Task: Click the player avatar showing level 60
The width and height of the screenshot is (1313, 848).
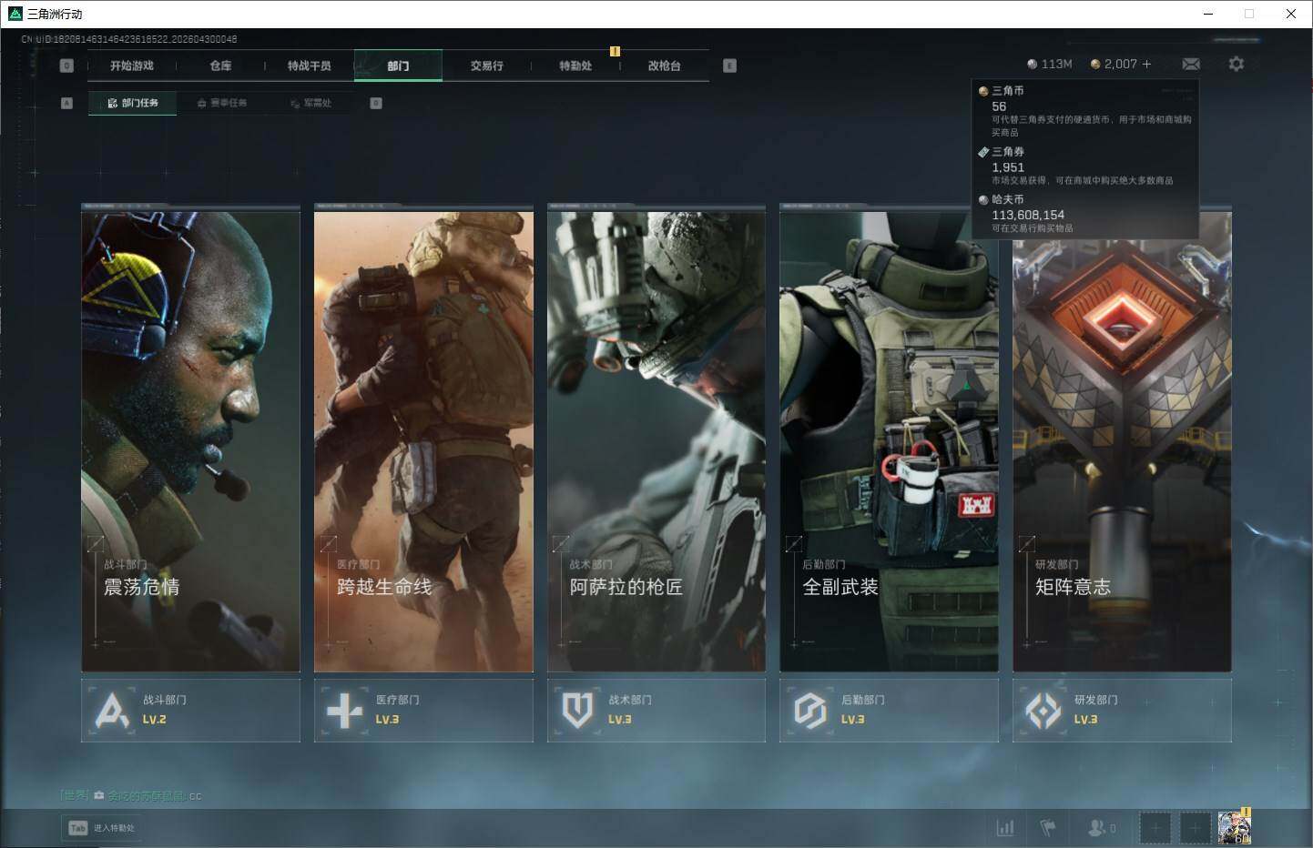Action: pos(1234,827)
